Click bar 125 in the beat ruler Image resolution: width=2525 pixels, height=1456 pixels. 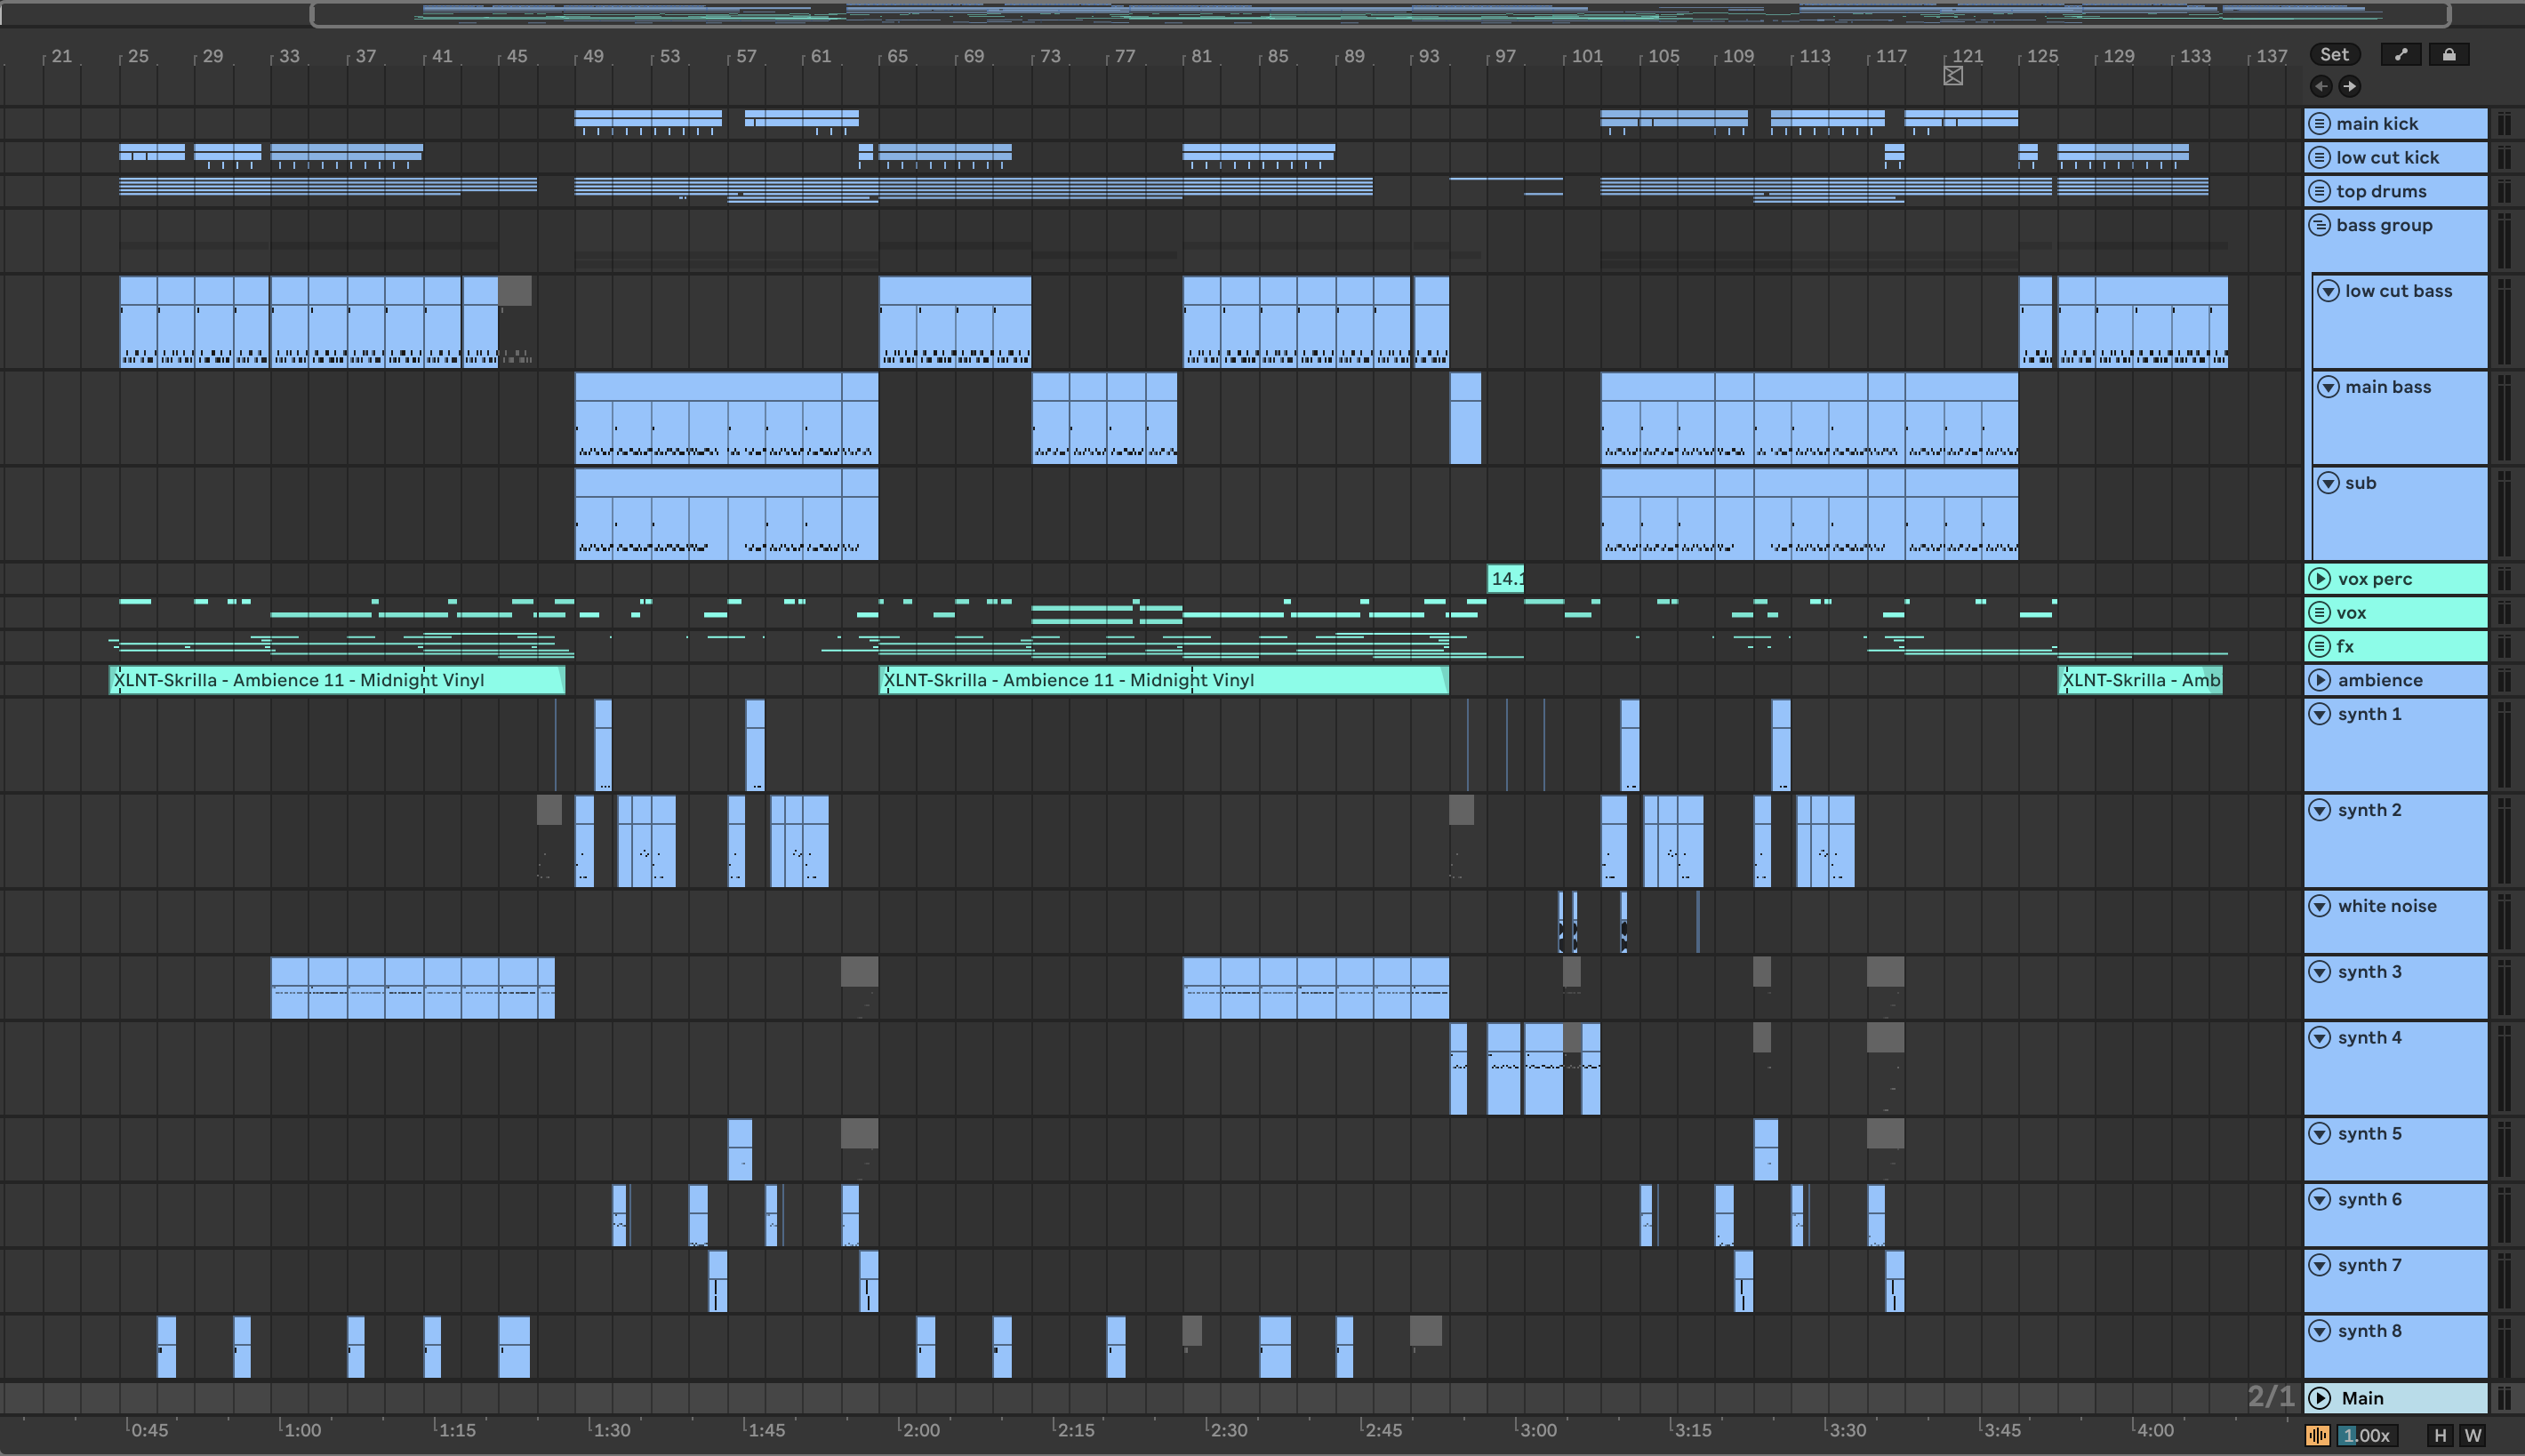click(x=2041, y=56)
